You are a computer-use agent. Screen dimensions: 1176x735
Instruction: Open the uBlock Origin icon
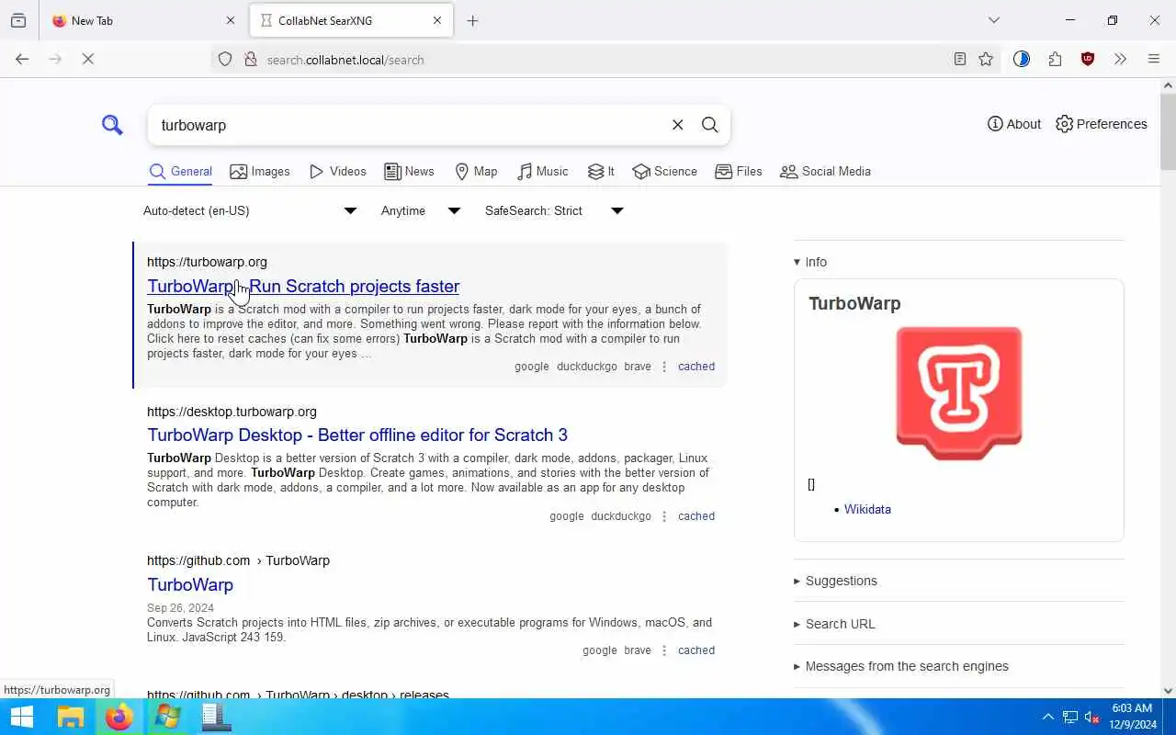pyautogui.click(x=1088, y=59)
